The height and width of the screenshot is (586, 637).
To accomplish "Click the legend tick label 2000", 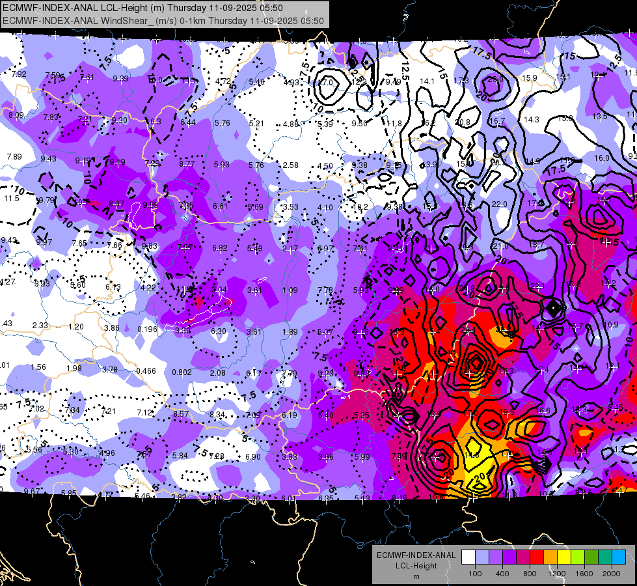I will tap(612, 574).
